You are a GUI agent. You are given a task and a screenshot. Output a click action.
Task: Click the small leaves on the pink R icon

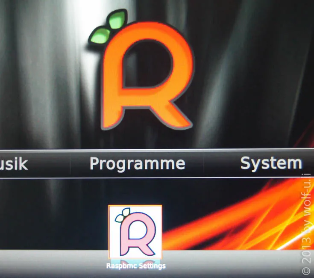122,215
